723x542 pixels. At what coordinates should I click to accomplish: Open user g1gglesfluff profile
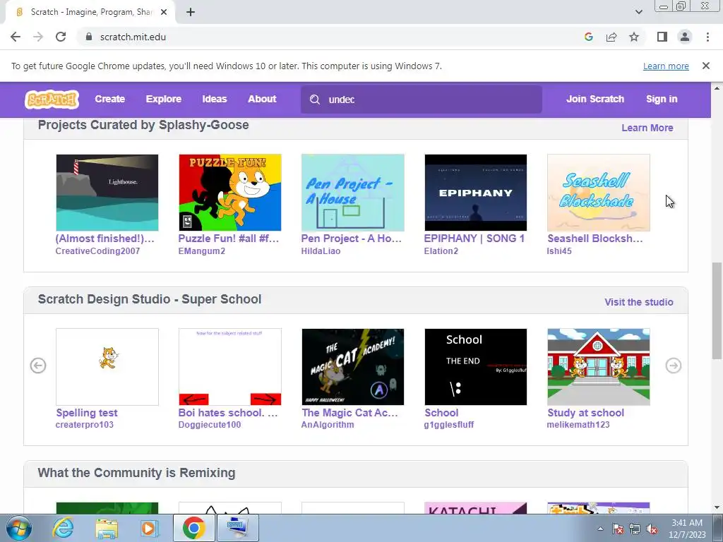(x=449, y=424)
